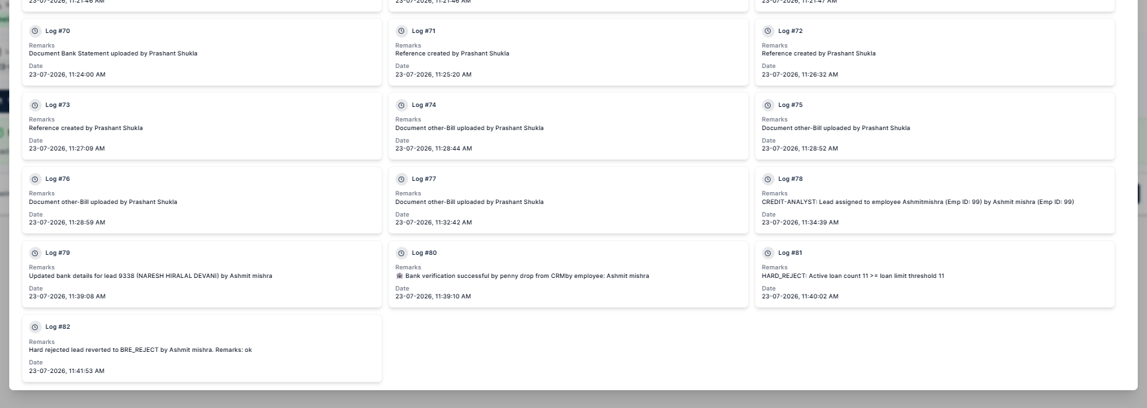1147x408 pixels.
Task: Click the clock icon on Log #81
Action: coord(768,253)
